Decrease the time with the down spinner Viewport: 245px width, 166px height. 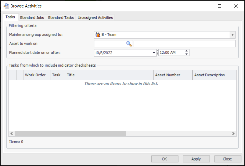pos(186,54)
